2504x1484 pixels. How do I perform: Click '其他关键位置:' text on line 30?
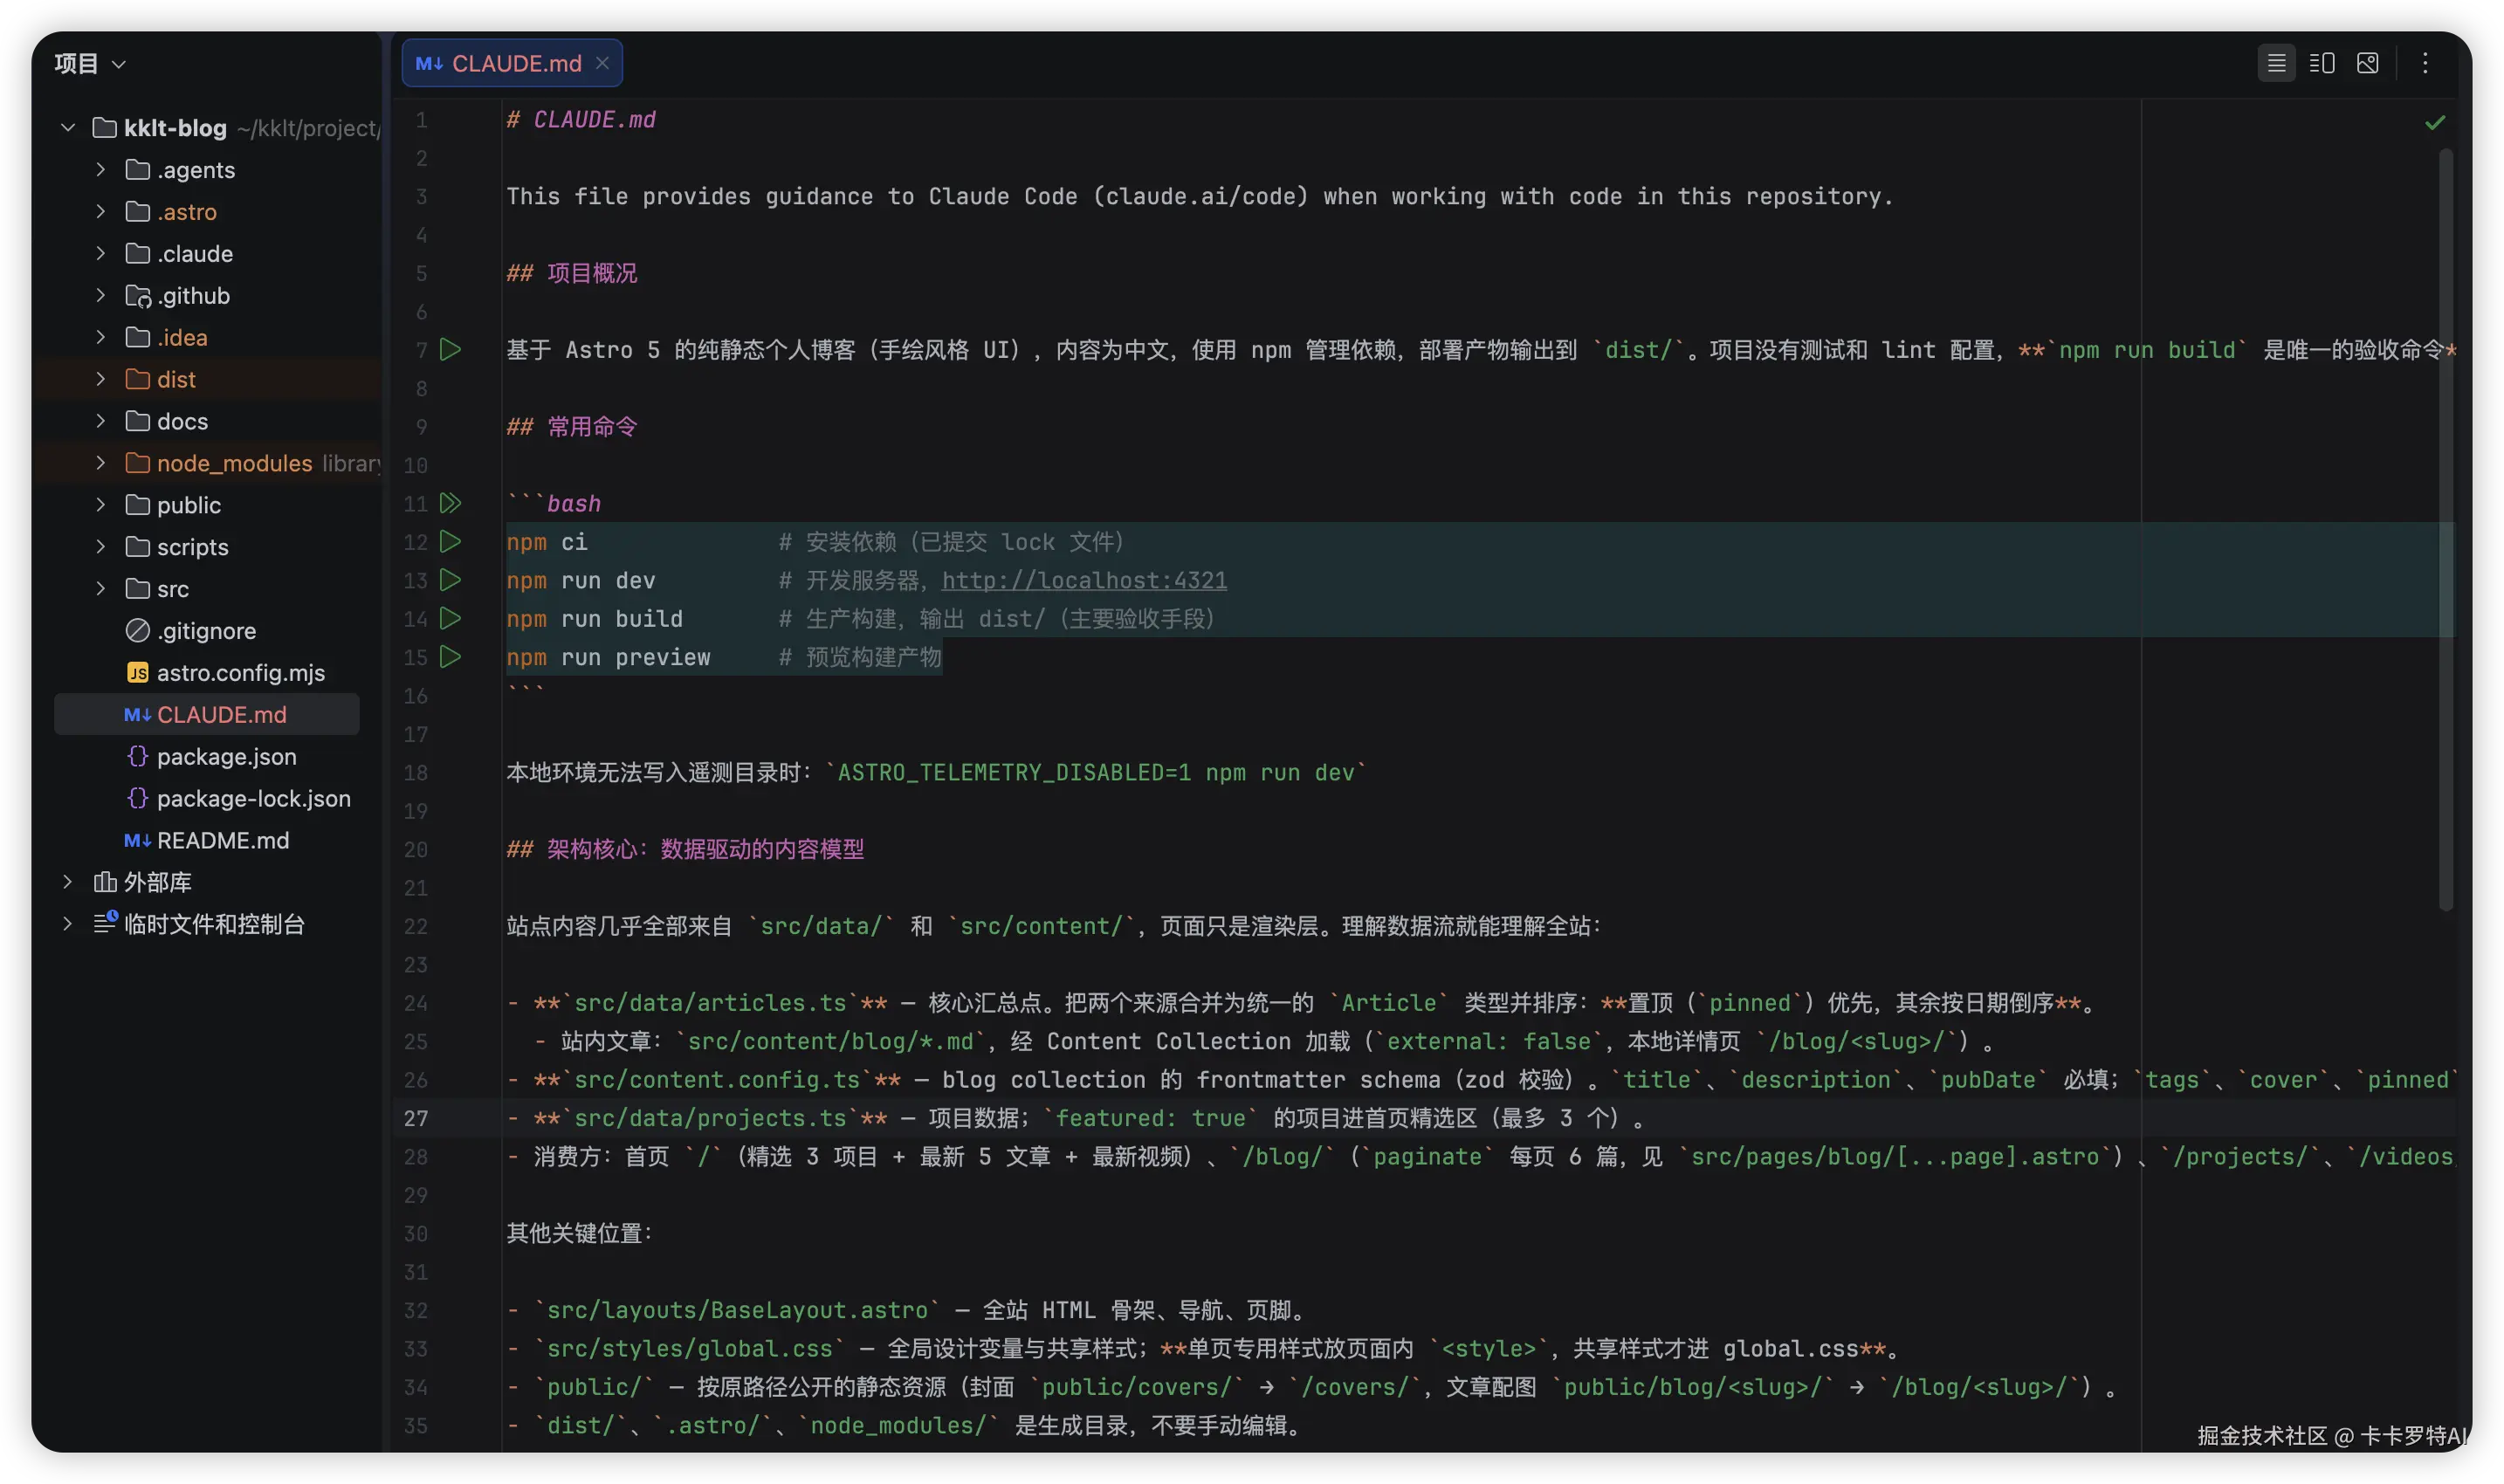click(x=580, y=1233)
